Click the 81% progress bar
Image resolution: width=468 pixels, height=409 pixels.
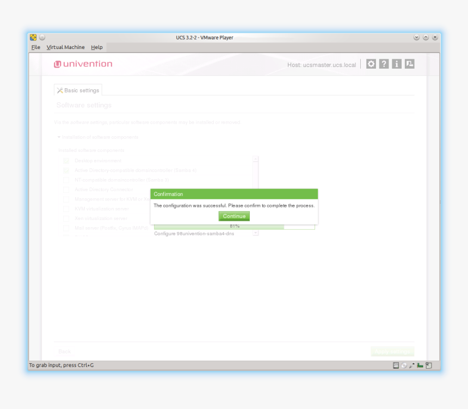pos(235,227)
